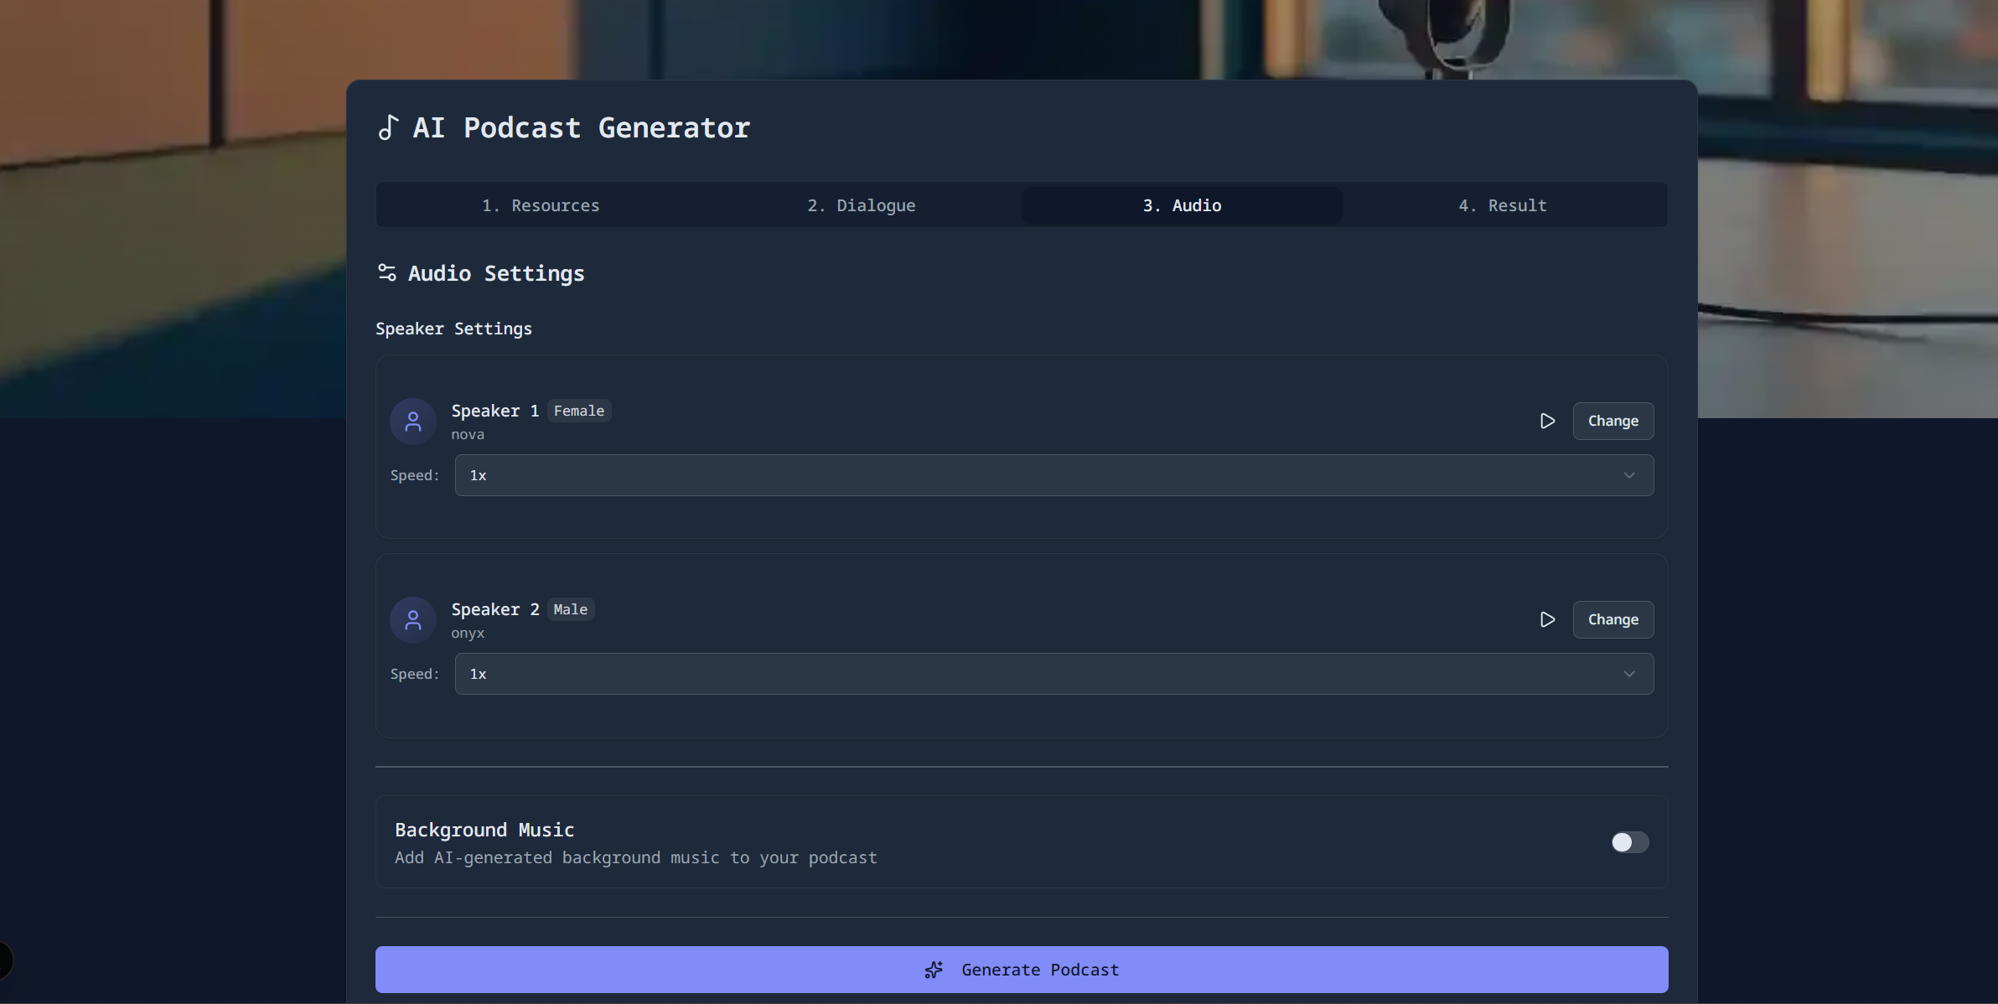Image resolution: width=1998 pixels, height=1004 pixels.
Task: Play Speaker 2 onyx voice preview
Action: pos(1547,619)
